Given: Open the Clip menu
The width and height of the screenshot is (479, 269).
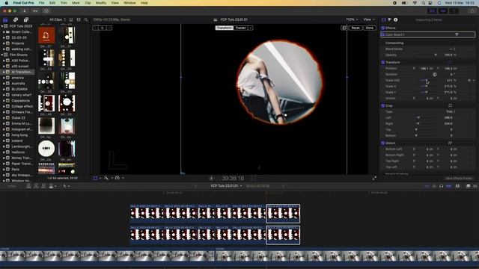Looking at the screenshot, I should [88, 3].
